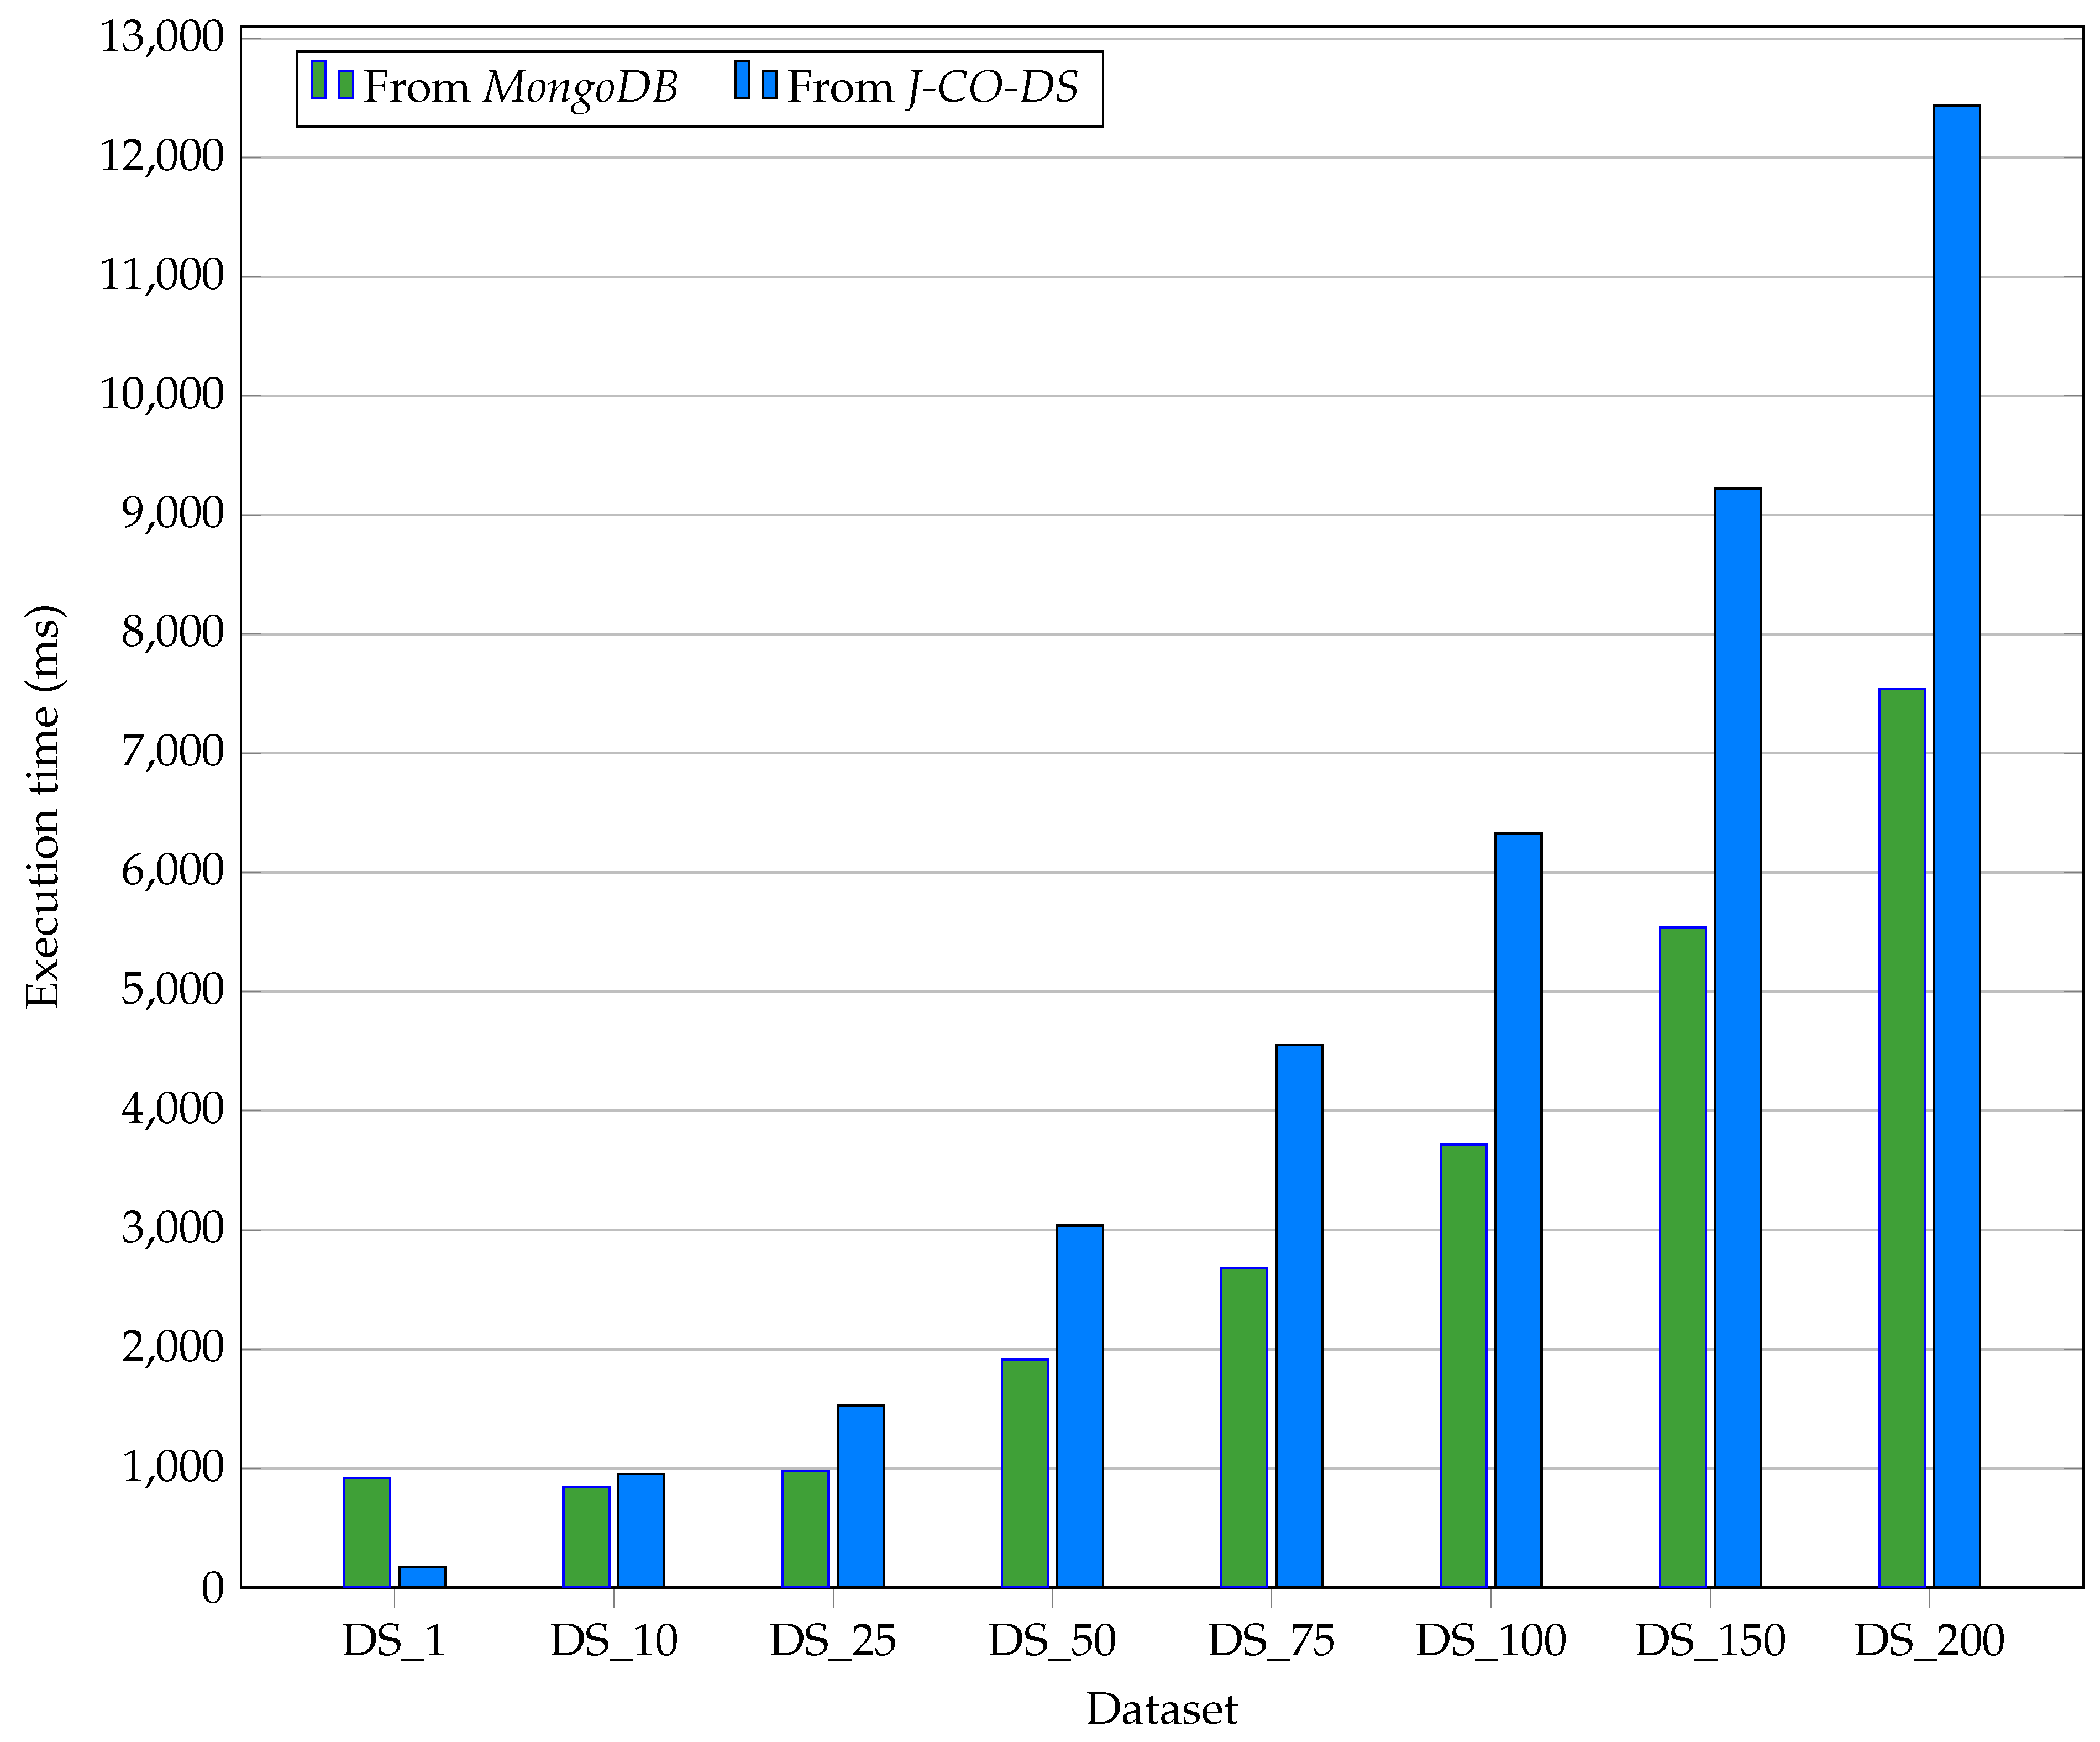Select the tallest blue bar for DS_200
The height and width of the screenshot is (1742, 2100).
(x=1957, y=846)
